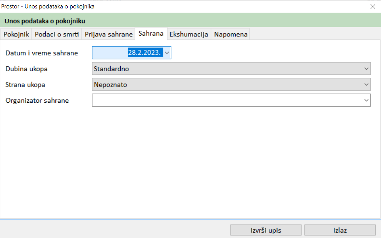This screenshot has width=381, height=238.
Task: Select the Sahrana tab
Action: point(151,34)
